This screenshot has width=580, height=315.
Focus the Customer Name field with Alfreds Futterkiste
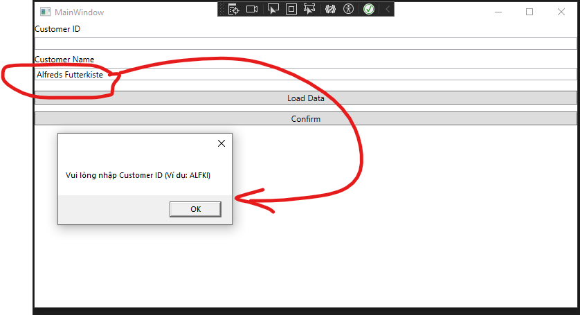point(305,74)
